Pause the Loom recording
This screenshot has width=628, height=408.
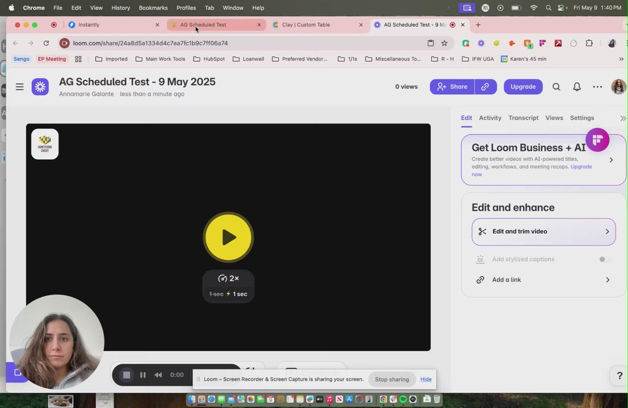click(x=142, y=375)
